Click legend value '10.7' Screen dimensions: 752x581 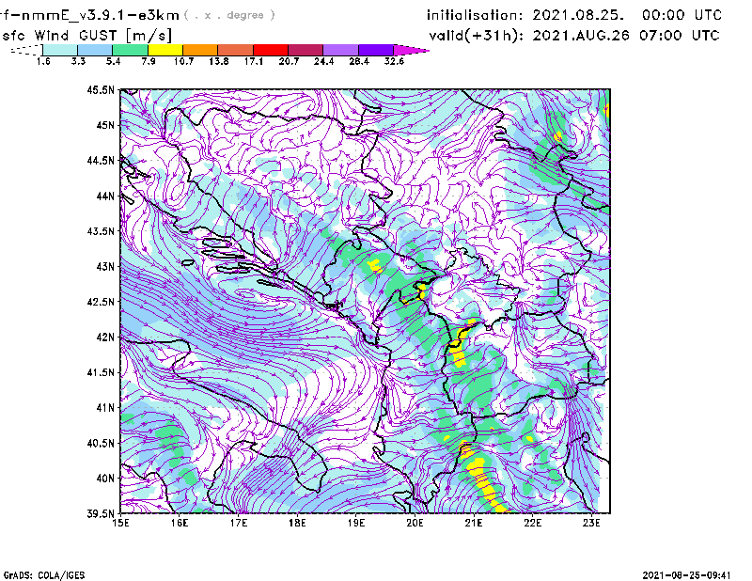point(183,61)
